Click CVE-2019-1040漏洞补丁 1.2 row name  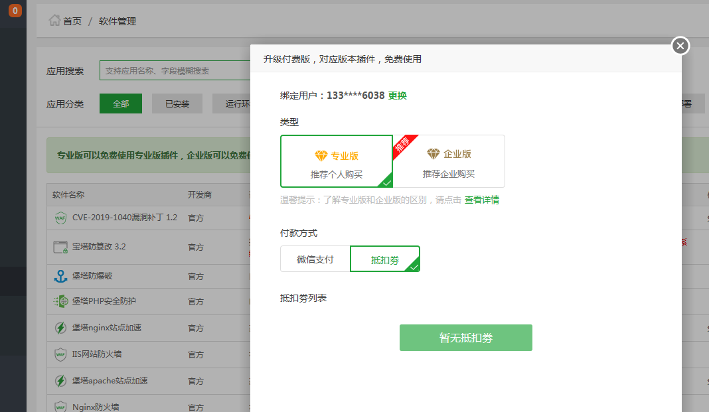(125, 218)
